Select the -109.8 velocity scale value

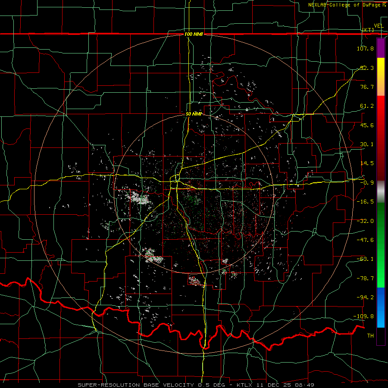coord(364,316)
